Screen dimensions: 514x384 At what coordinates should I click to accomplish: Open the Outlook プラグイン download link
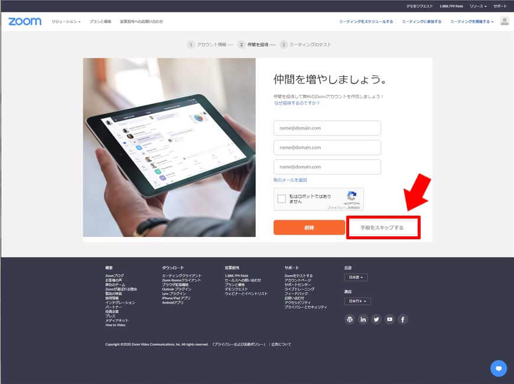(x=177, y=289)
